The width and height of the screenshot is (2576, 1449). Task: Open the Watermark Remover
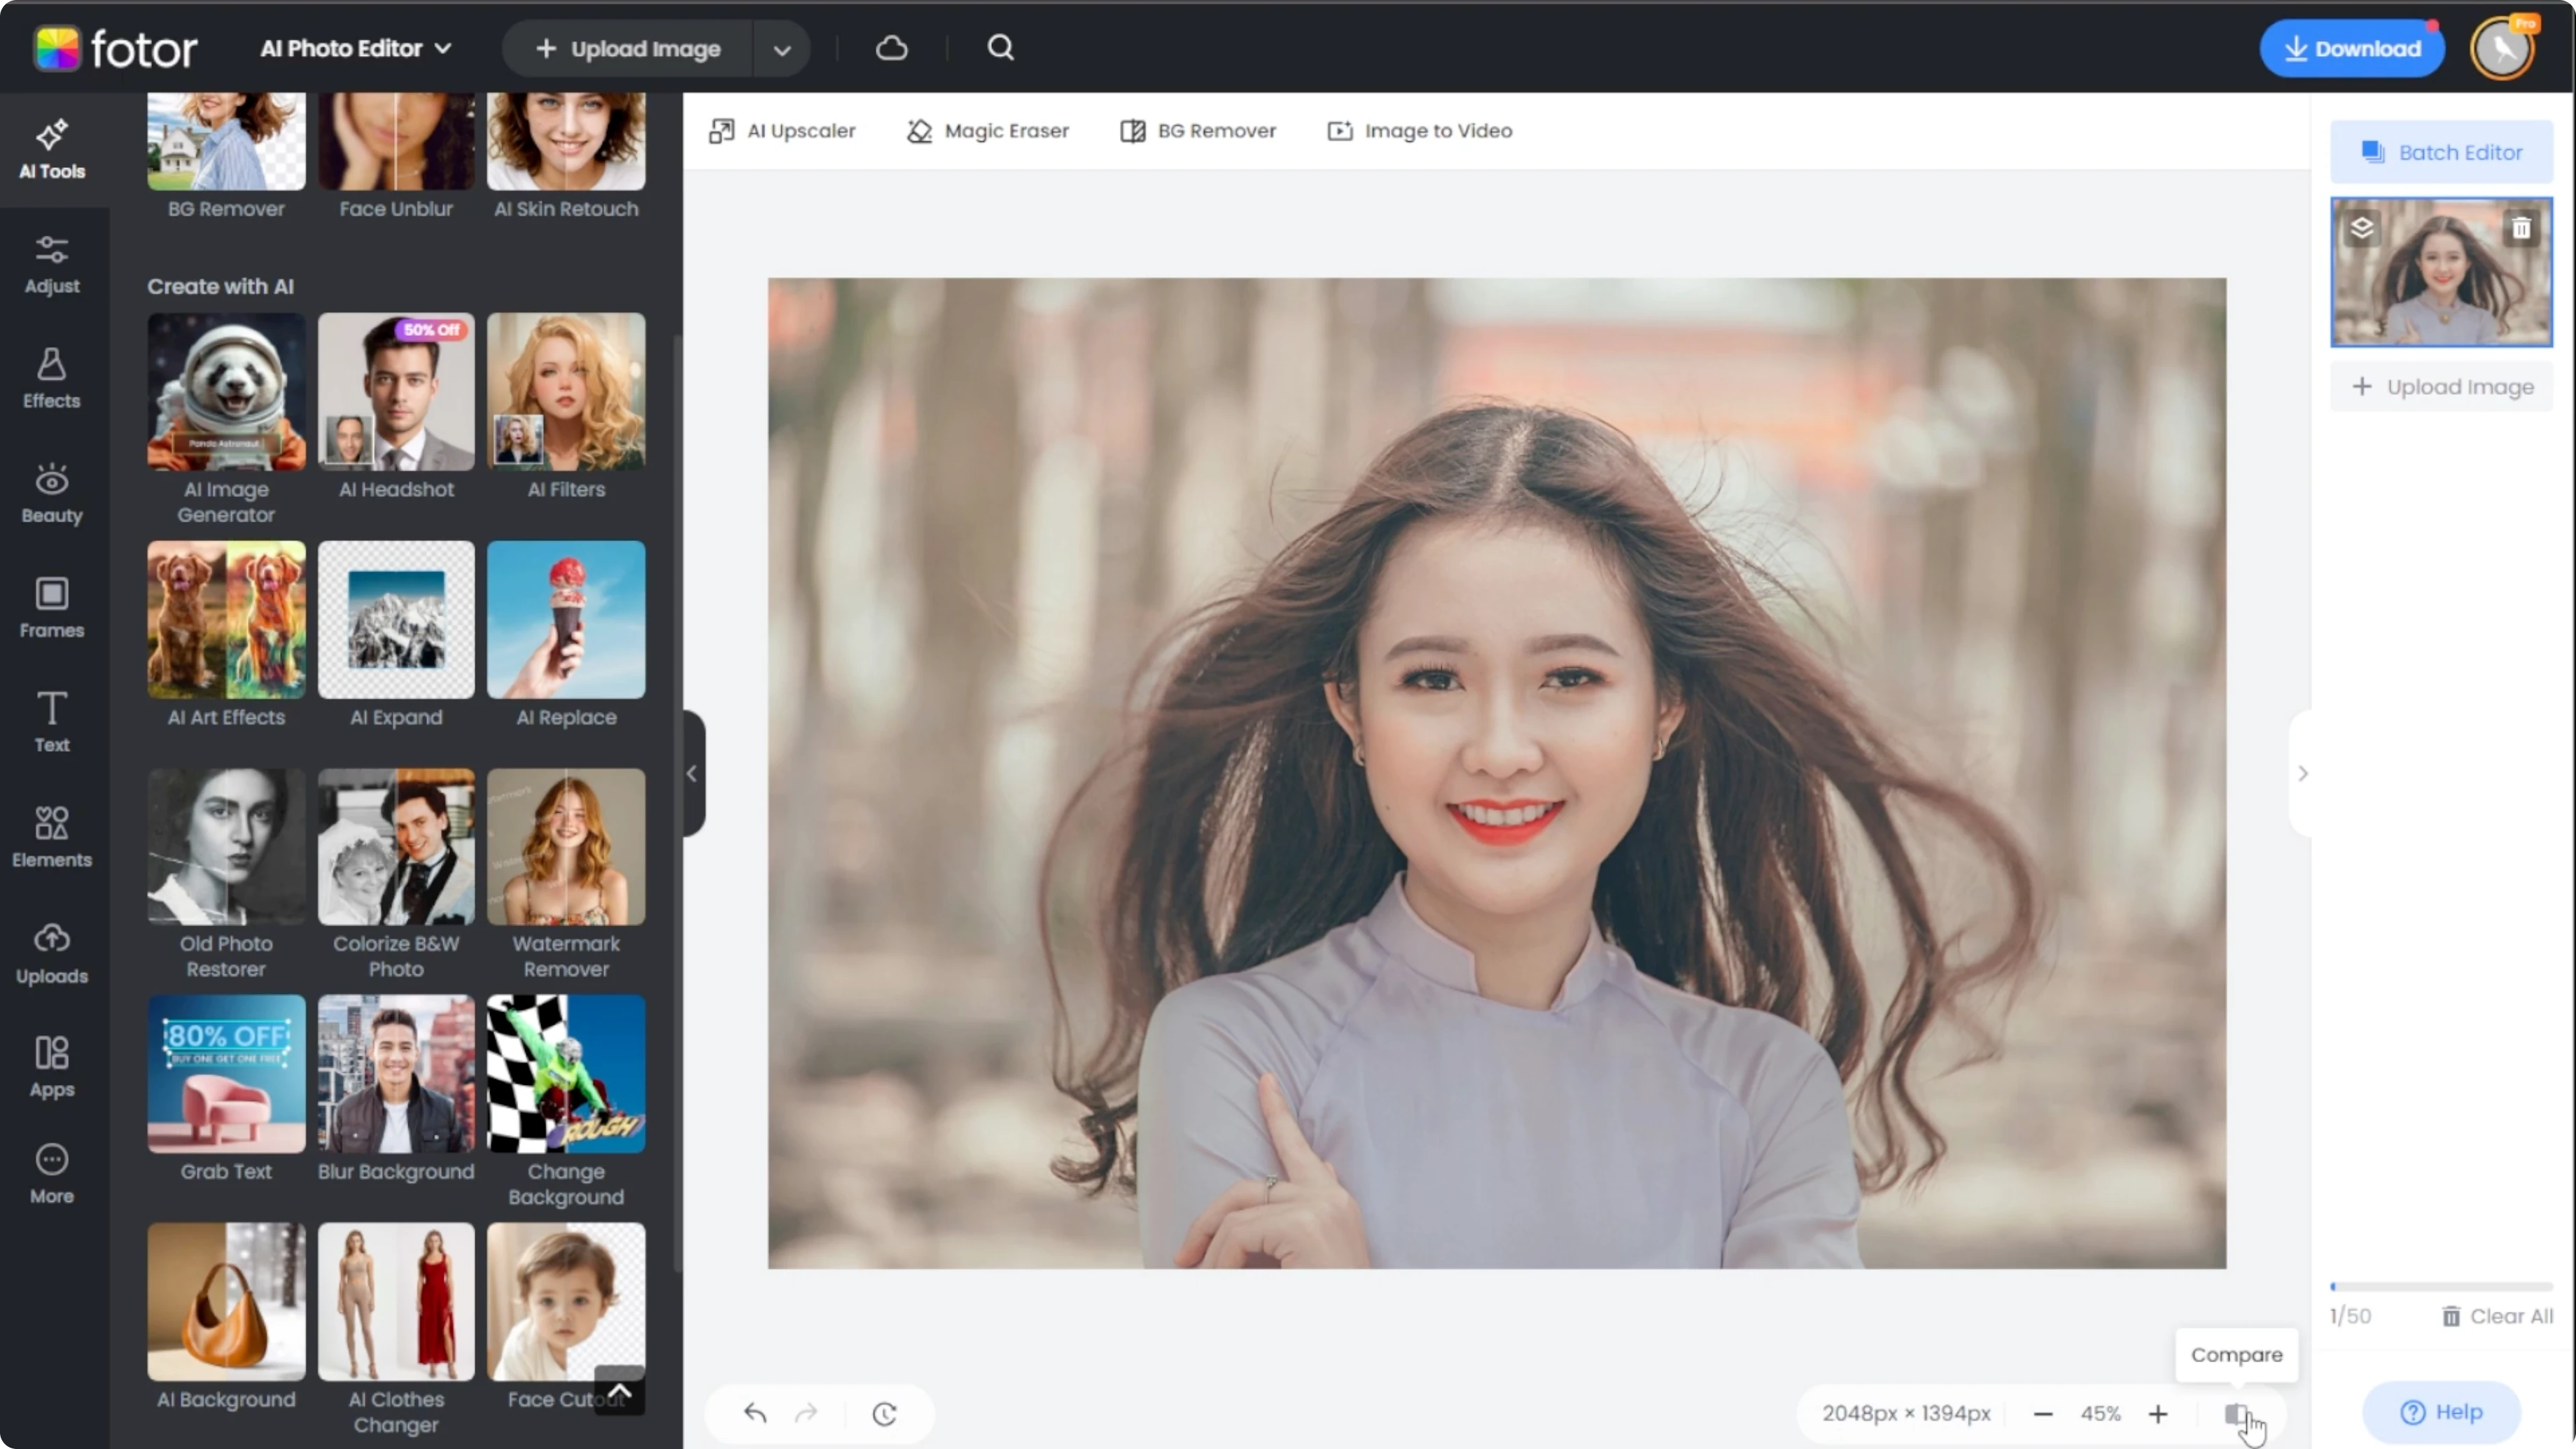(x=566, y=846)
